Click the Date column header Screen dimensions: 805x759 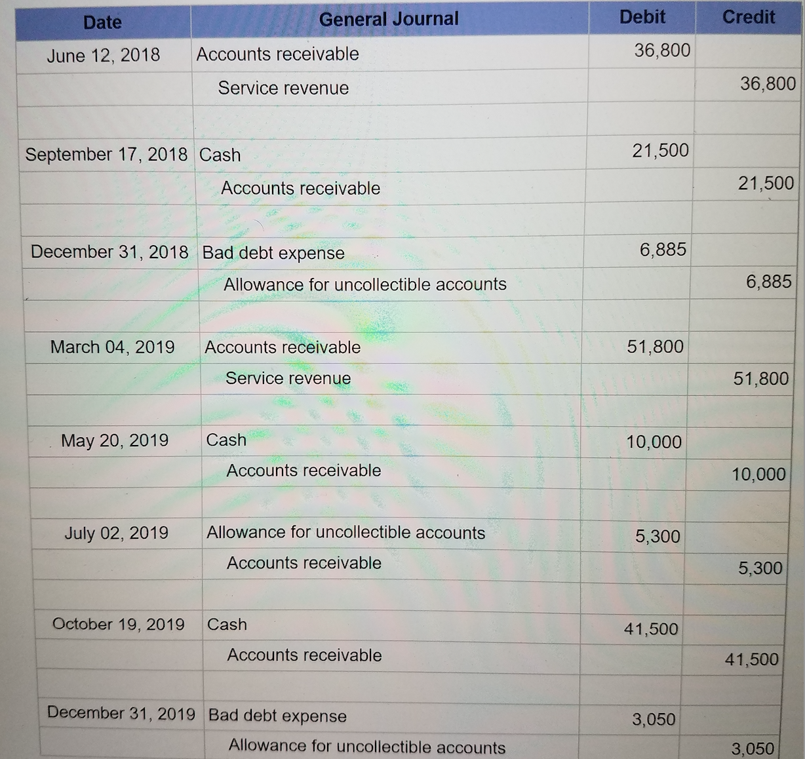pos(103,22)
